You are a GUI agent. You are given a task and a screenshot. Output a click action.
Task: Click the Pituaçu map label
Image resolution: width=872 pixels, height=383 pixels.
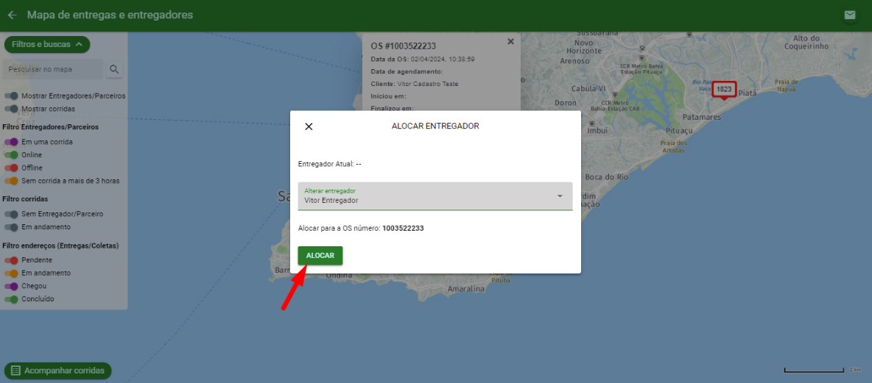pyautogui.click(x=678, y=132)
